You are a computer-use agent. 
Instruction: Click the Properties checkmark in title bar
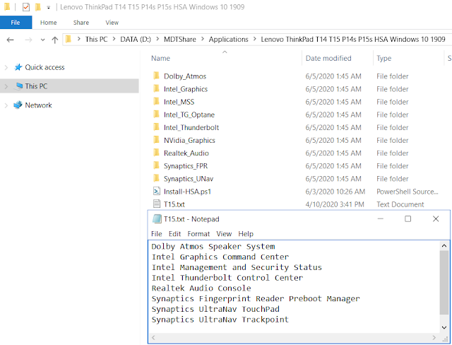pyautogui.click(x=26, y=7)
